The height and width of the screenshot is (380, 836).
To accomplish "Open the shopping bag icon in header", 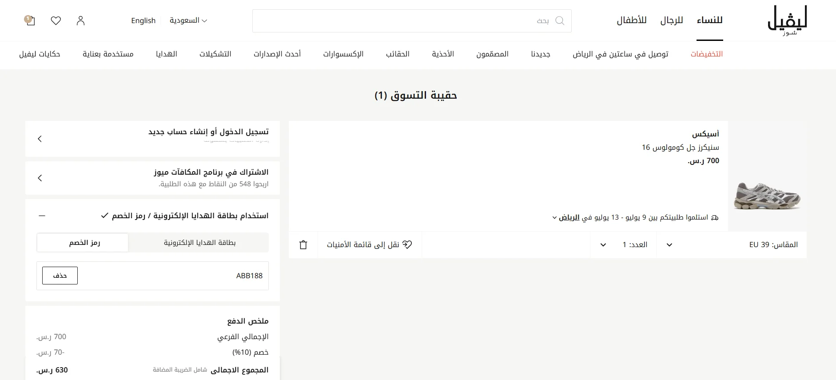I will pos(30,20).
